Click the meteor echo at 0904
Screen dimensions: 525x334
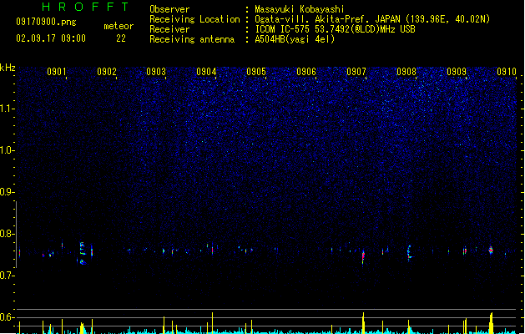(212, 250)
